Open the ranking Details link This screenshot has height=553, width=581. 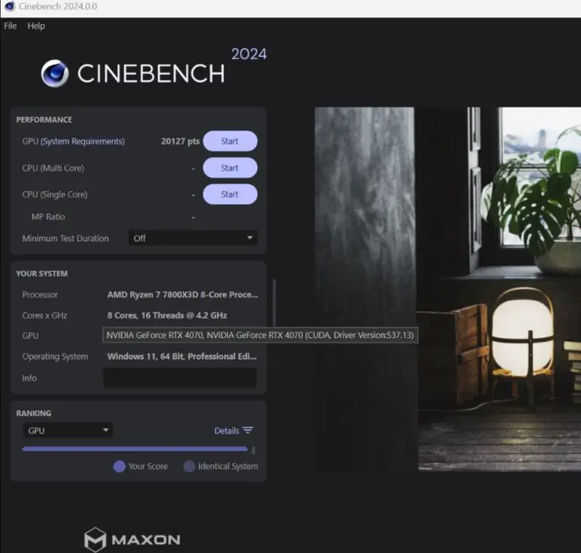point(226,430)
